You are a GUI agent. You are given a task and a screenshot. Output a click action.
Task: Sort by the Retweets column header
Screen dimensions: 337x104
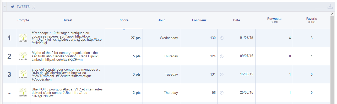click(274, 19)
